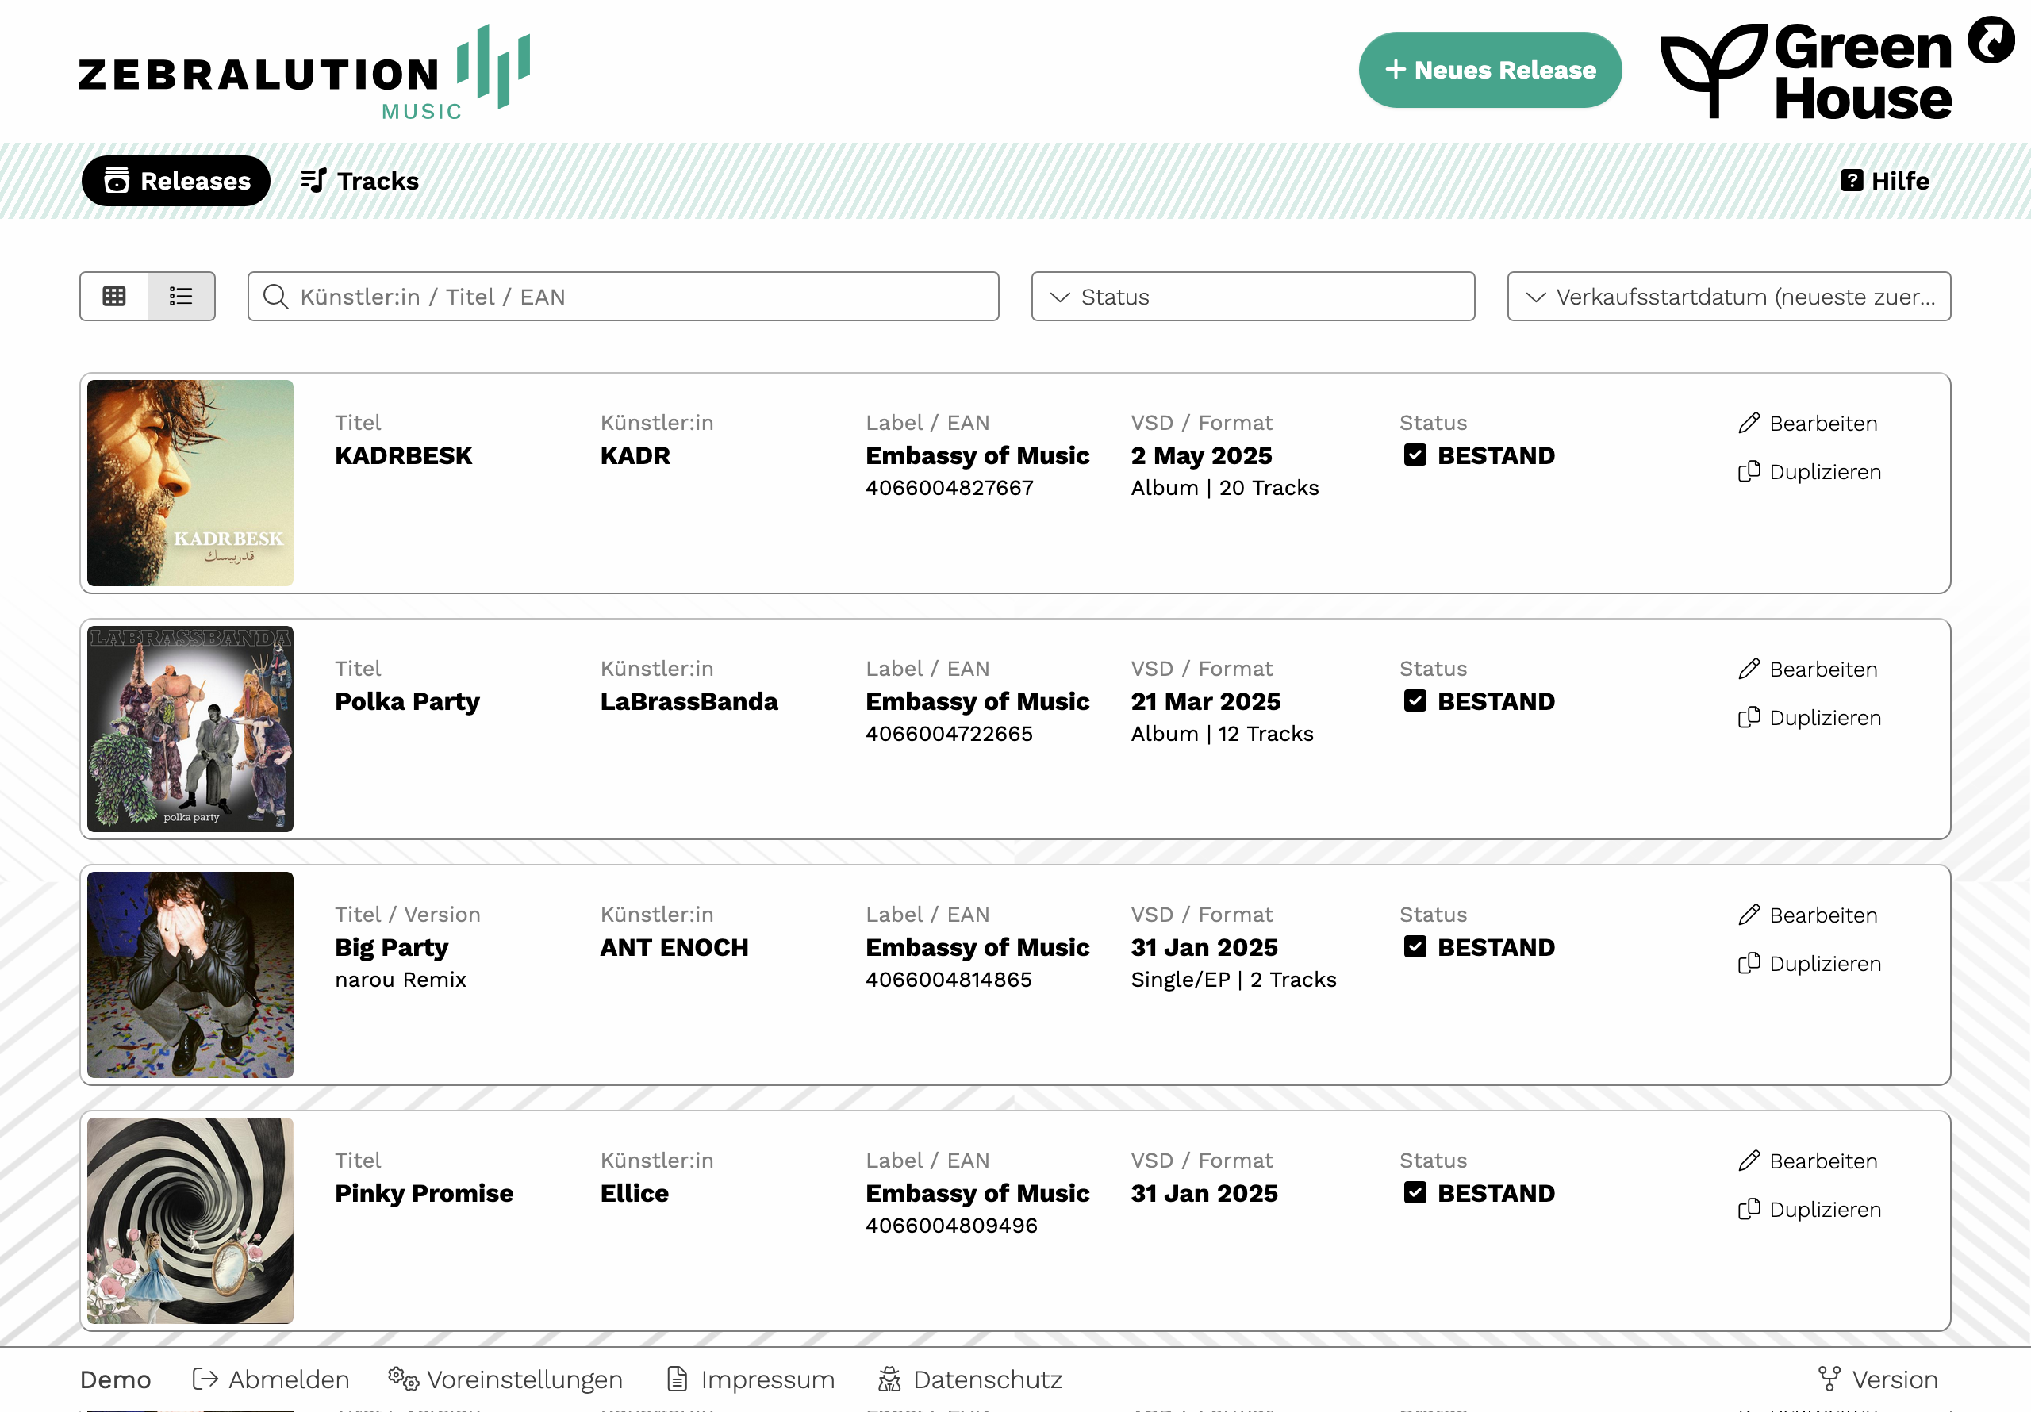Viewport: 2031px width, 1412px height.
Task: Click the Version branch icon
Action: tap(1829, 1379)
